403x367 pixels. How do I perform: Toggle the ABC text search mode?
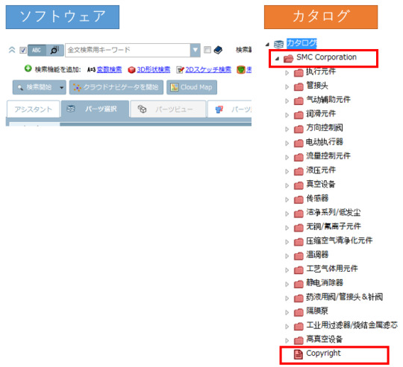(37, 50)
